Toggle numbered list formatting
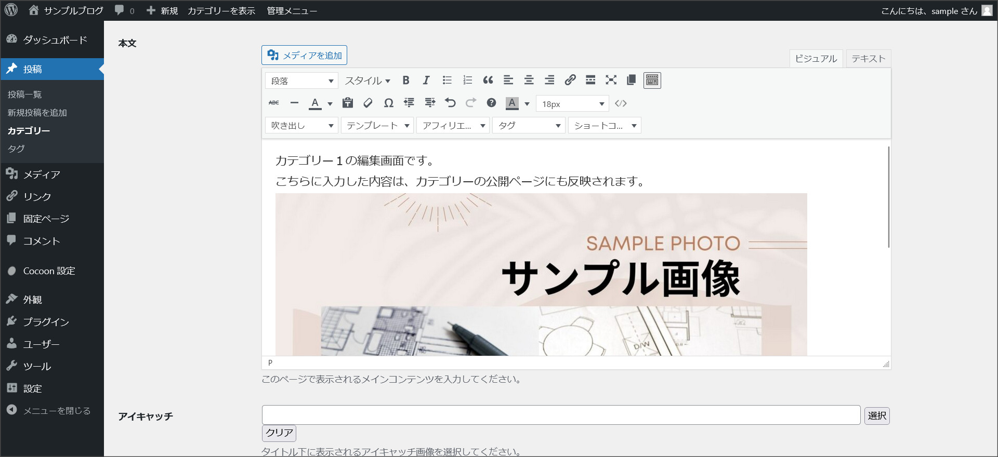Viewport: 998px width, 457px height. (x=467, y=80)
